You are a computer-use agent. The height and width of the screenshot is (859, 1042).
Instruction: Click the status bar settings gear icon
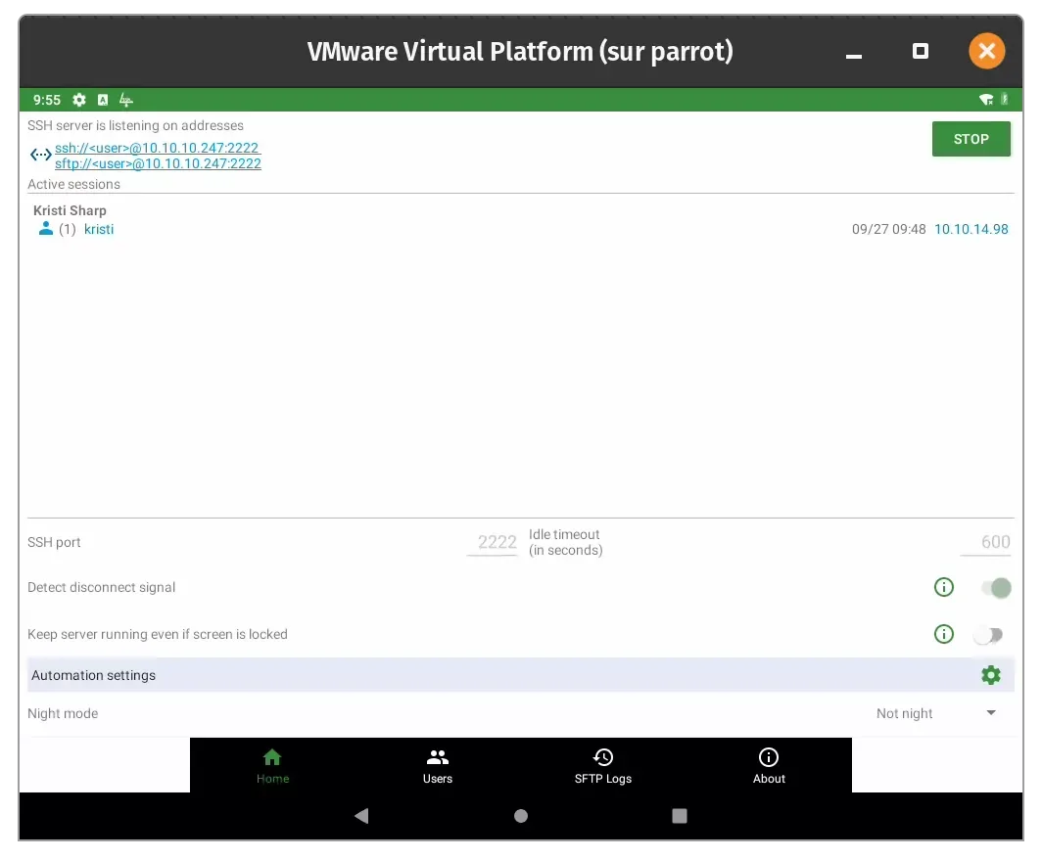point(79,100)
